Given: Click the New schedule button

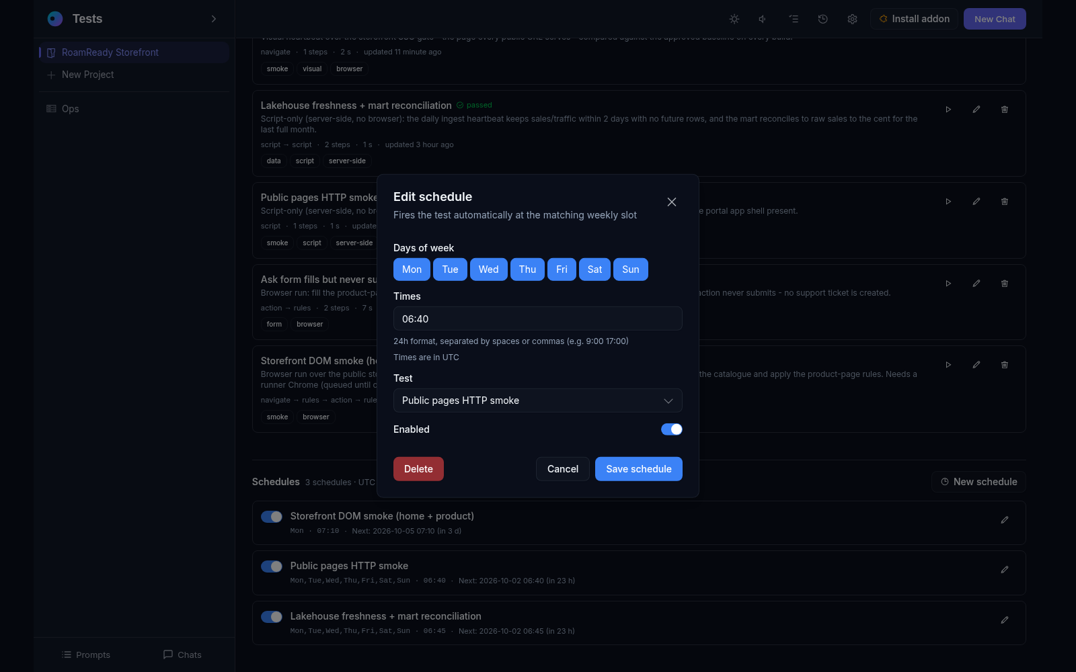Looking at the screenshot, I should (x=978, y=482).
